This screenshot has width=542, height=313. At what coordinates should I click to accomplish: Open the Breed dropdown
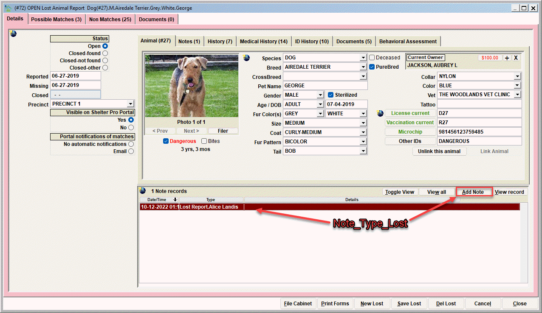point(363,67)
